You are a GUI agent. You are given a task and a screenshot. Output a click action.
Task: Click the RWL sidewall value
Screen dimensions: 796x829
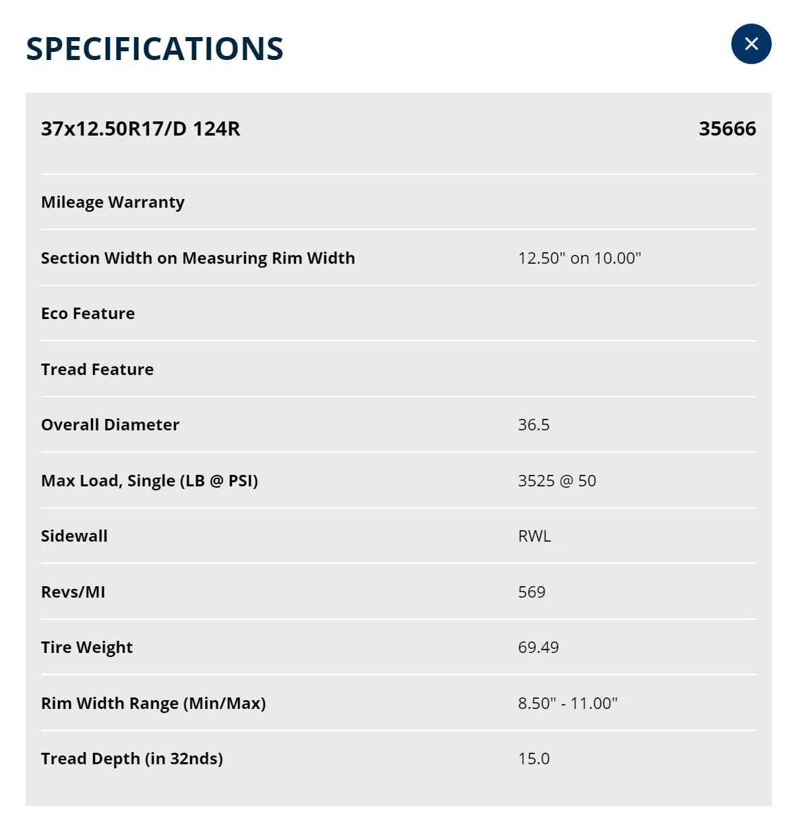pyautogui.click(x=534, y=536)
